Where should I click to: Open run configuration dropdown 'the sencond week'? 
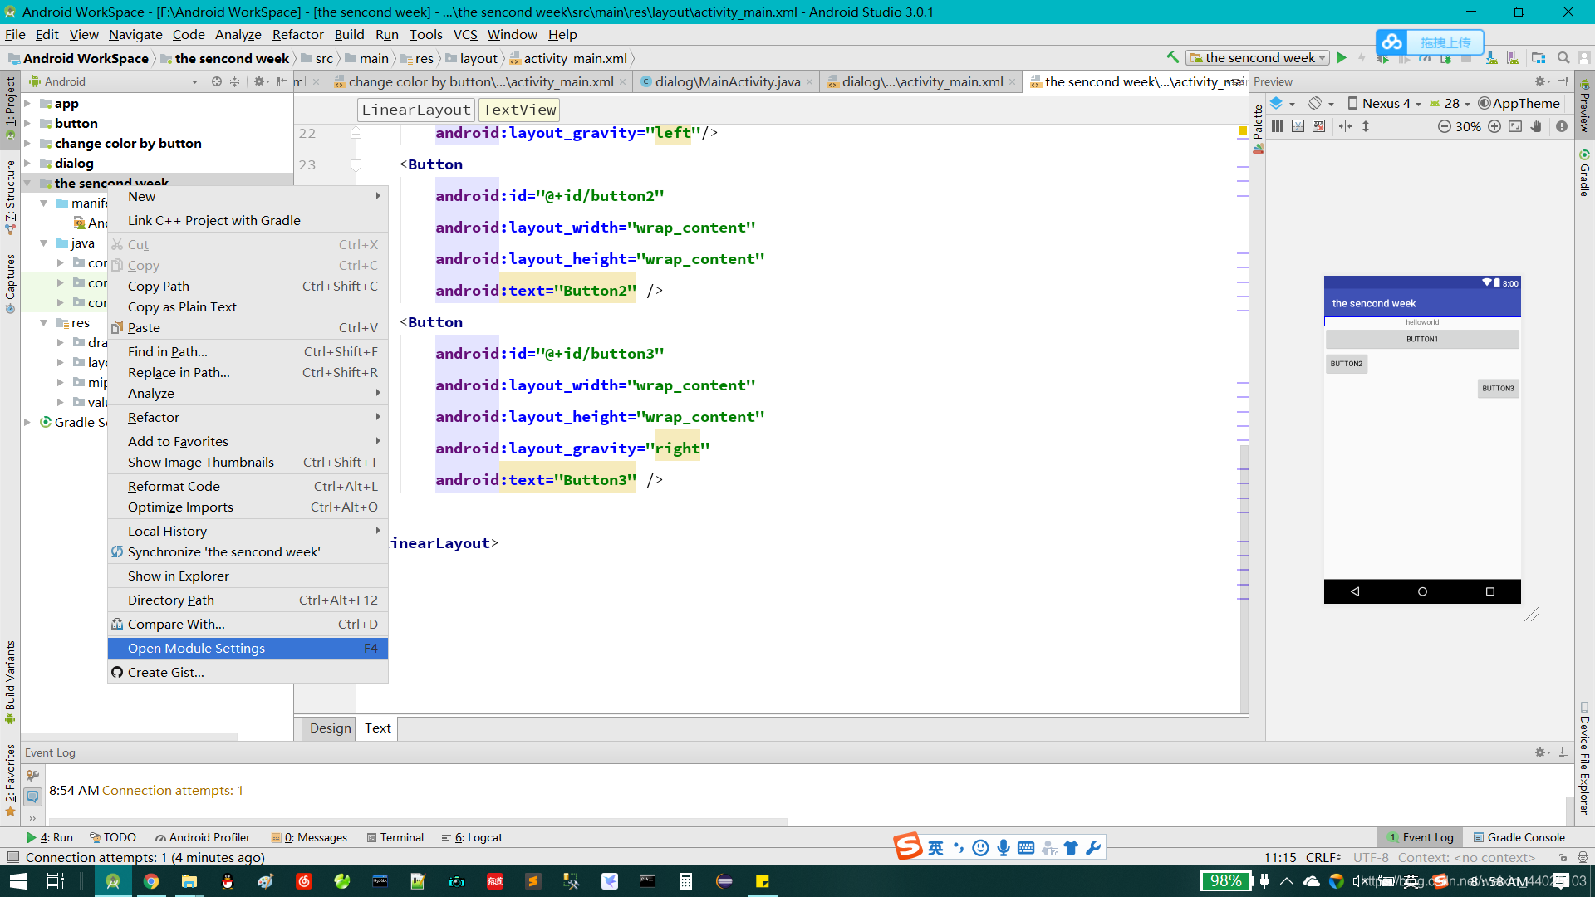(x=1257, y=58)
